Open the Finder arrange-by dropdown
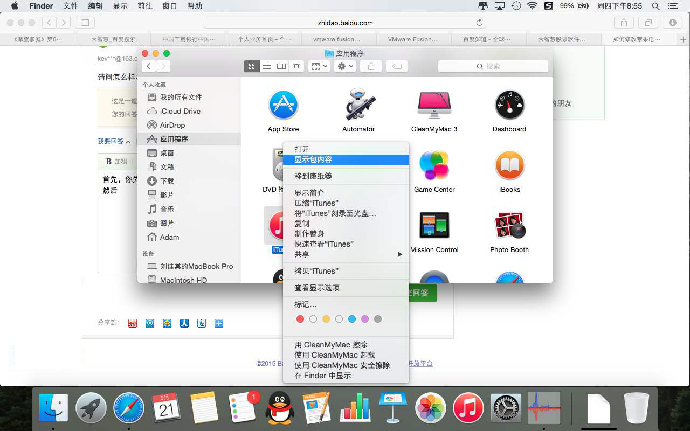The width and height of the screenshot is (690, 431). [x=319, y=66]
